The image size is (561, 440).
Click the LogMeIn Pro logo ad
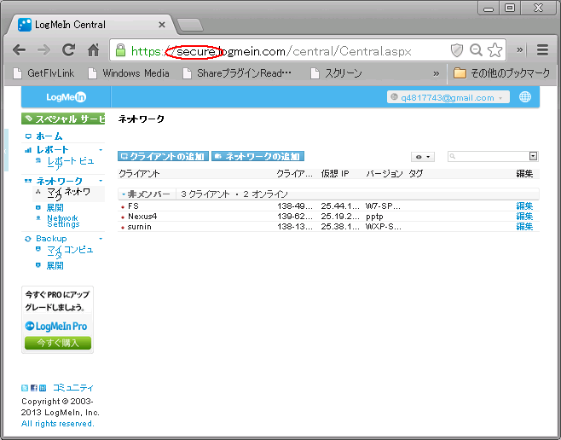(x=56, y=327)
